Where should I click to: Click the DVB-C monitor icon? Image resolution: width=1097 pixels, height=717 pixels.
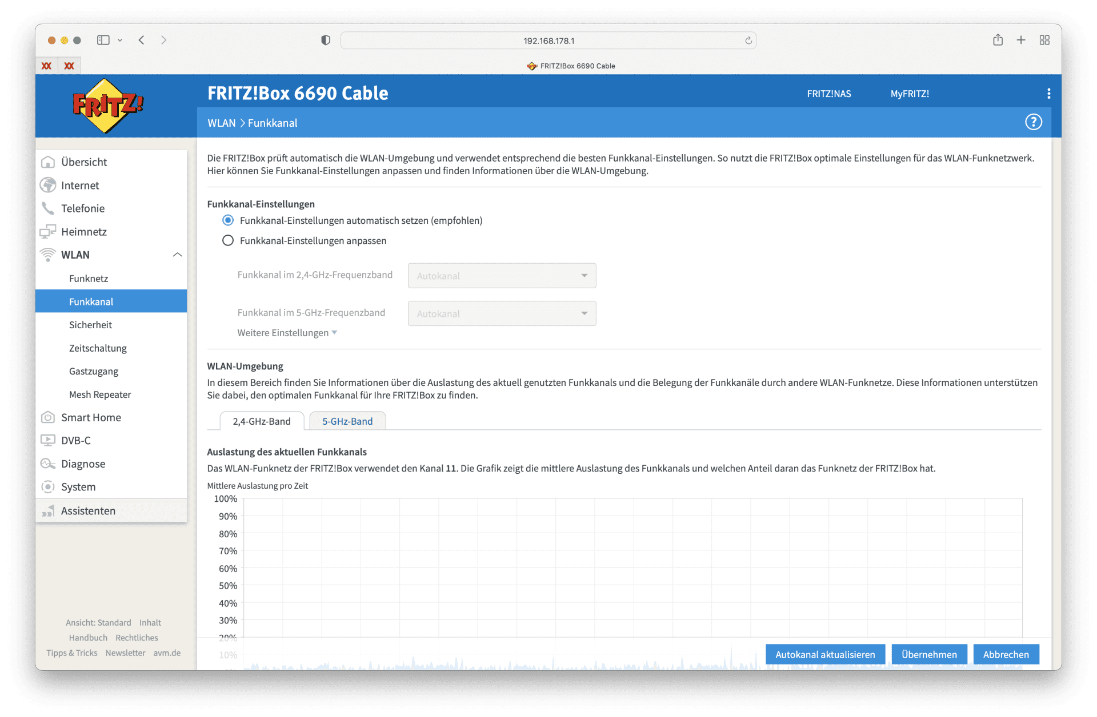tap(48, 441)
